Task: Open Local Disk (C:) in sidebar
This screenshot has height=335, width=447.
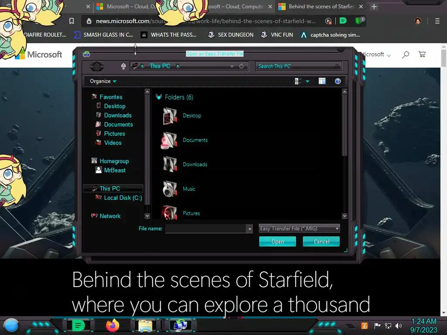Action: point(123,198)
